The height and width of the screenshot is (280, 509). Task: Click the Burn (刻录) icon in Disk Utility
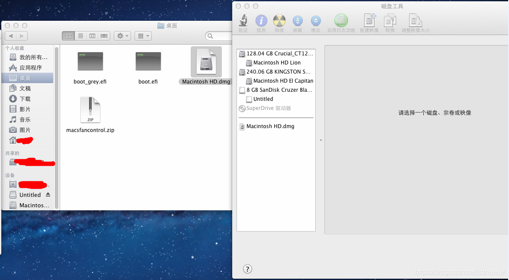[x=279, y=21]
